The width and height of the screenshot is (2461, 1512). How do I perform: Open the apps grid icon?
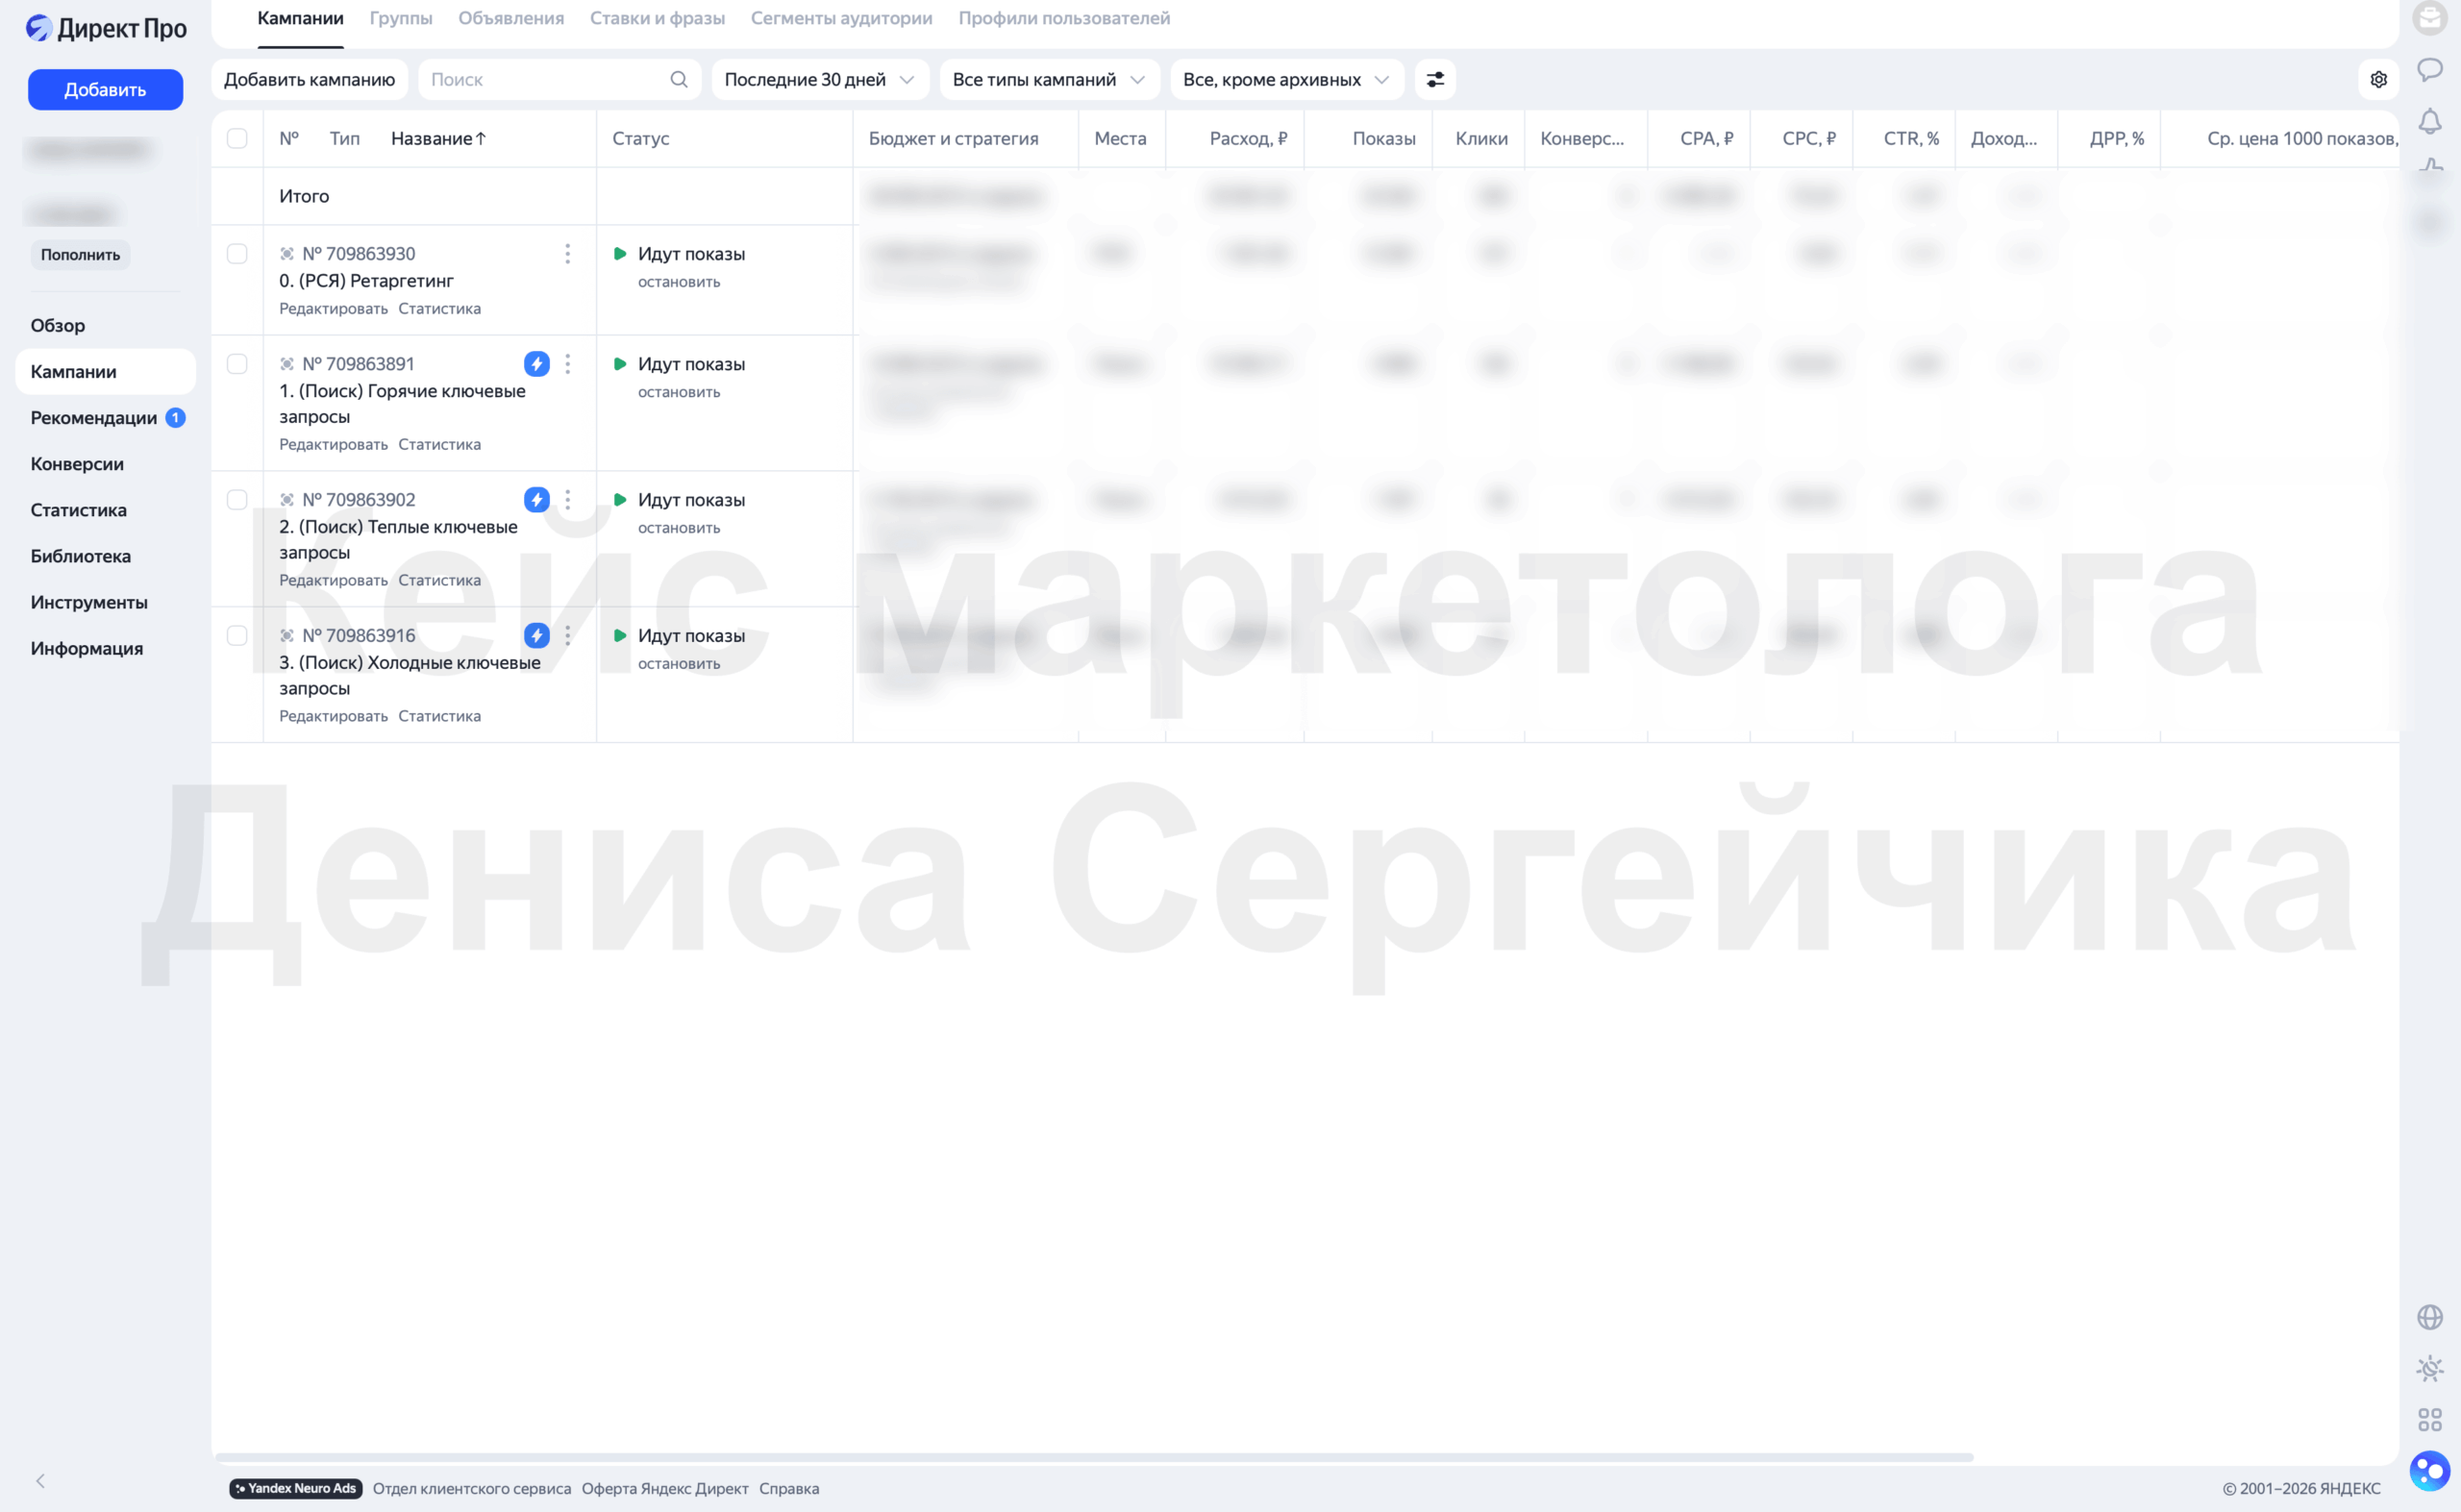2430,1419
